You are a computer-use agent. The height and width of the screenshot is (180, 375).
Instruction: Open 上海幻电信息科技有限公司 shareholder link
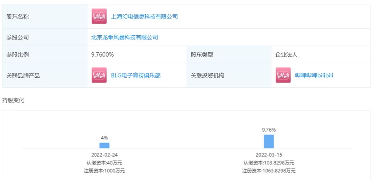tap(144, 17)
